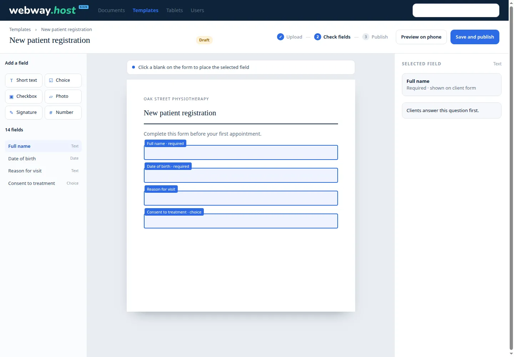Switch to the Templates tab
514x357 pixels.
pos(146,10)
